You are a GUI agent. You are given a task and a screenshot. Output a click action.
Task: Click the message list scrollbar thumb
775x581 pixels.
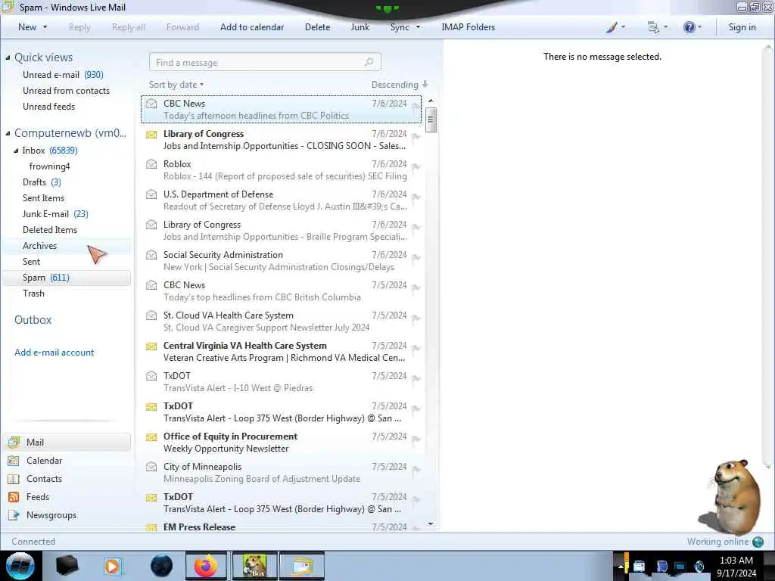click(x=431, y=120)
